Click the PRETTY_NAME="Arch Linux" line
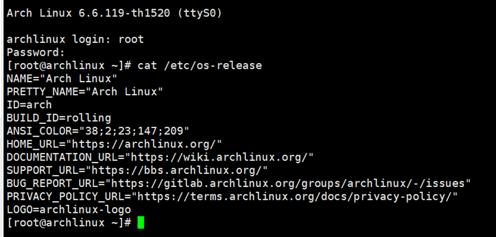 (85, 92)
